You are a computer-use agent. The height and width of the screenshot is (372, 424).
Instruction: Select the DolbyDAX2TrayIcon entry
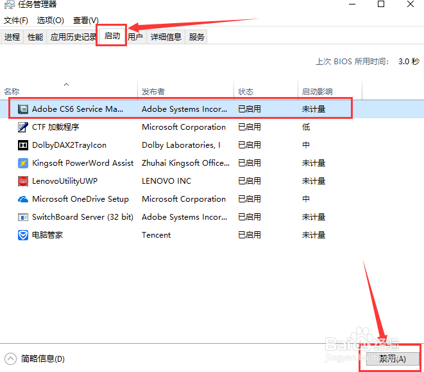click(x=69, y=145)
